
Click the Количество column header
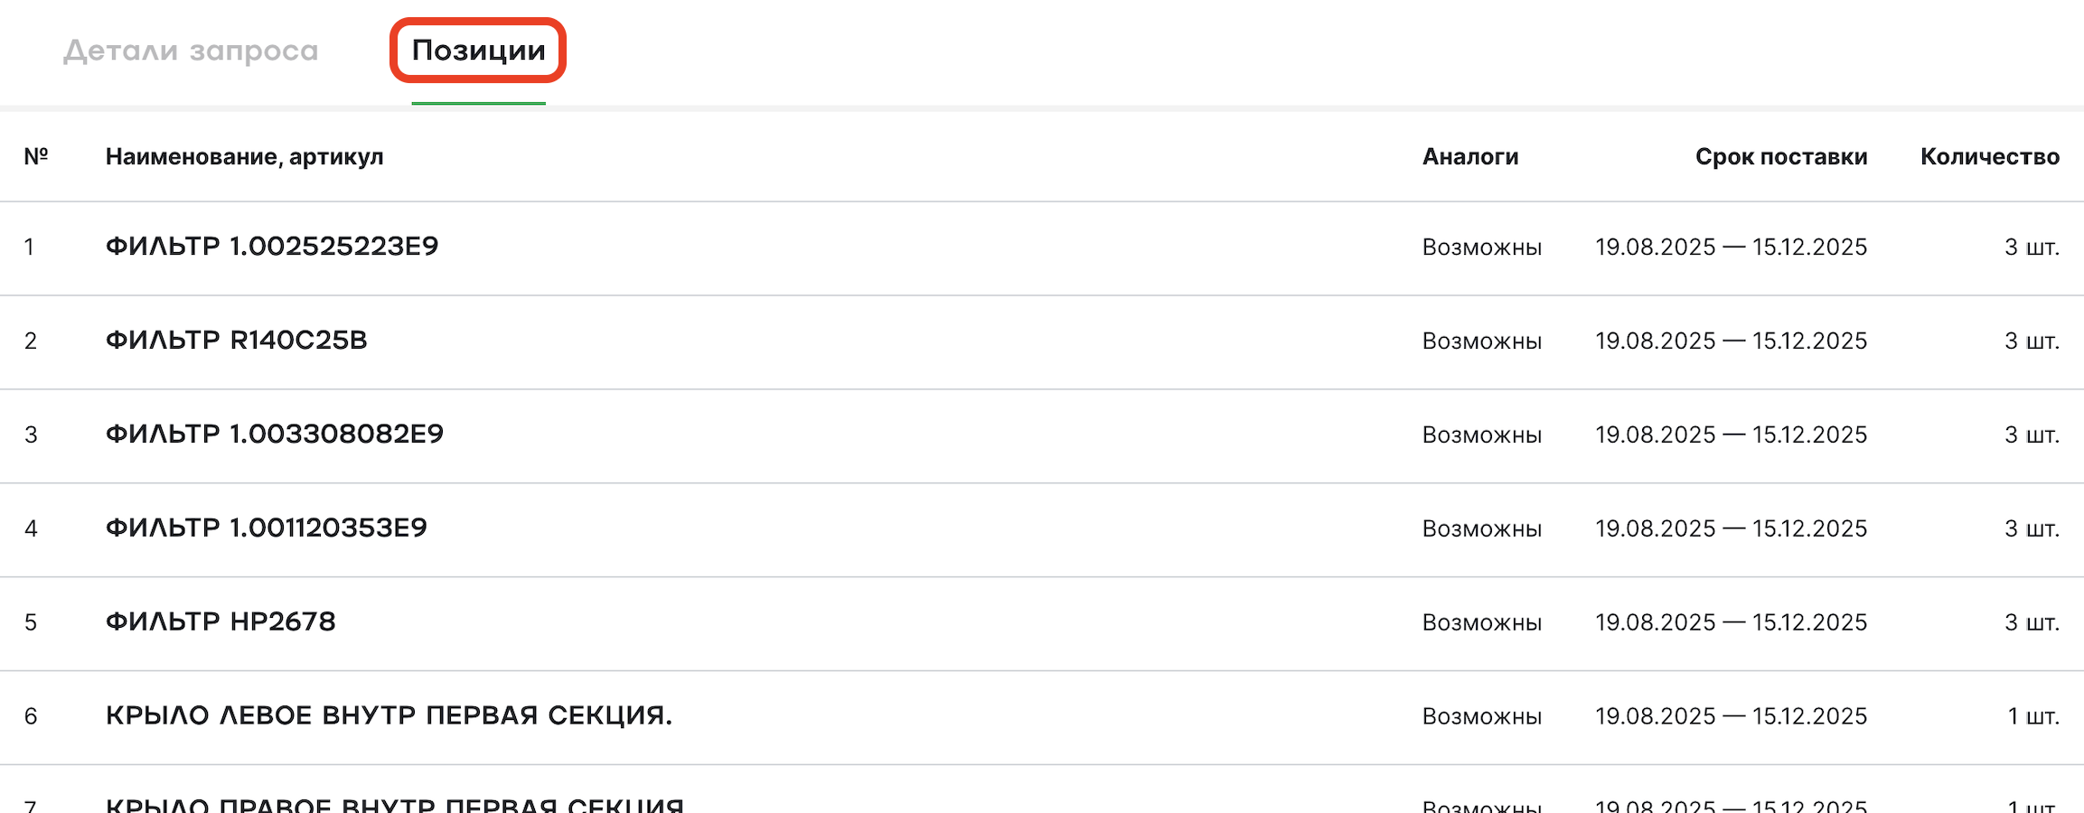pos(1990,157)
